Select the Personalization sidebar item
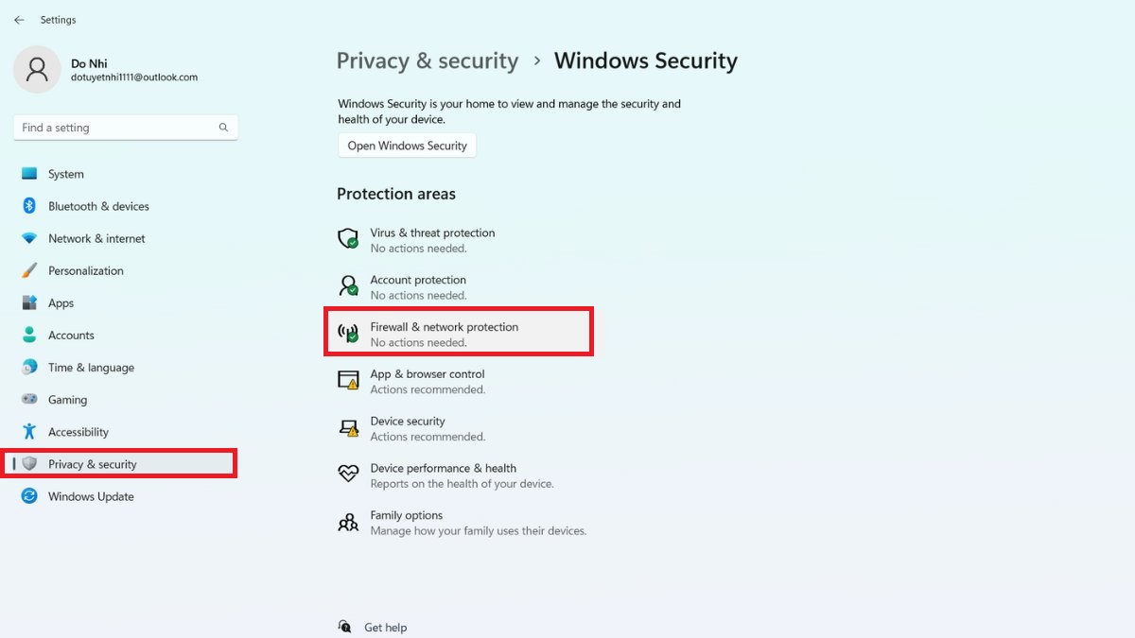 pyautogui.click(x=85, y=270)
